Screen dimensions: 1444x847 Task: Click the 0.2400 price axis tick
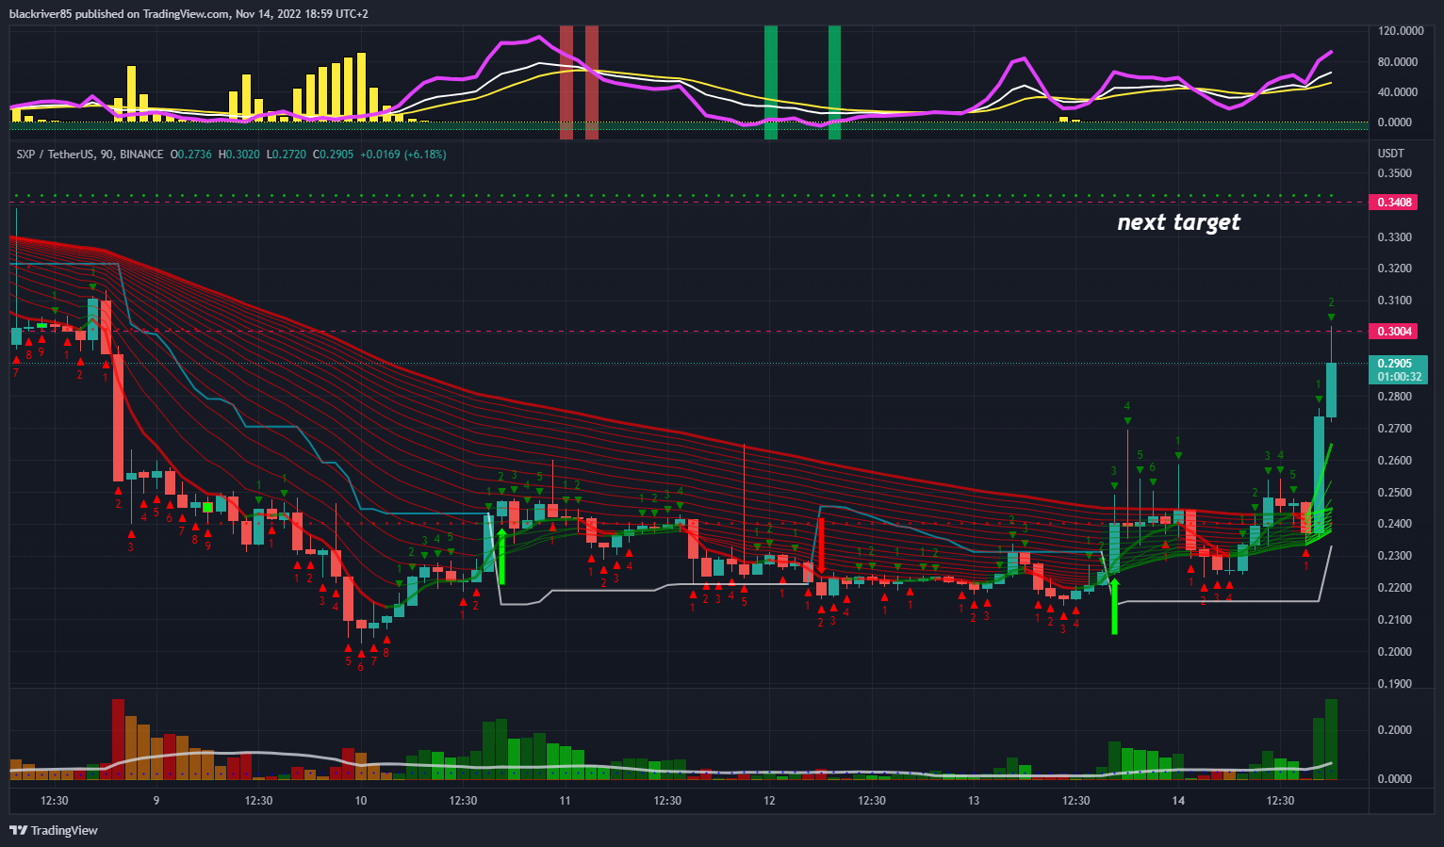(1395, 525)
